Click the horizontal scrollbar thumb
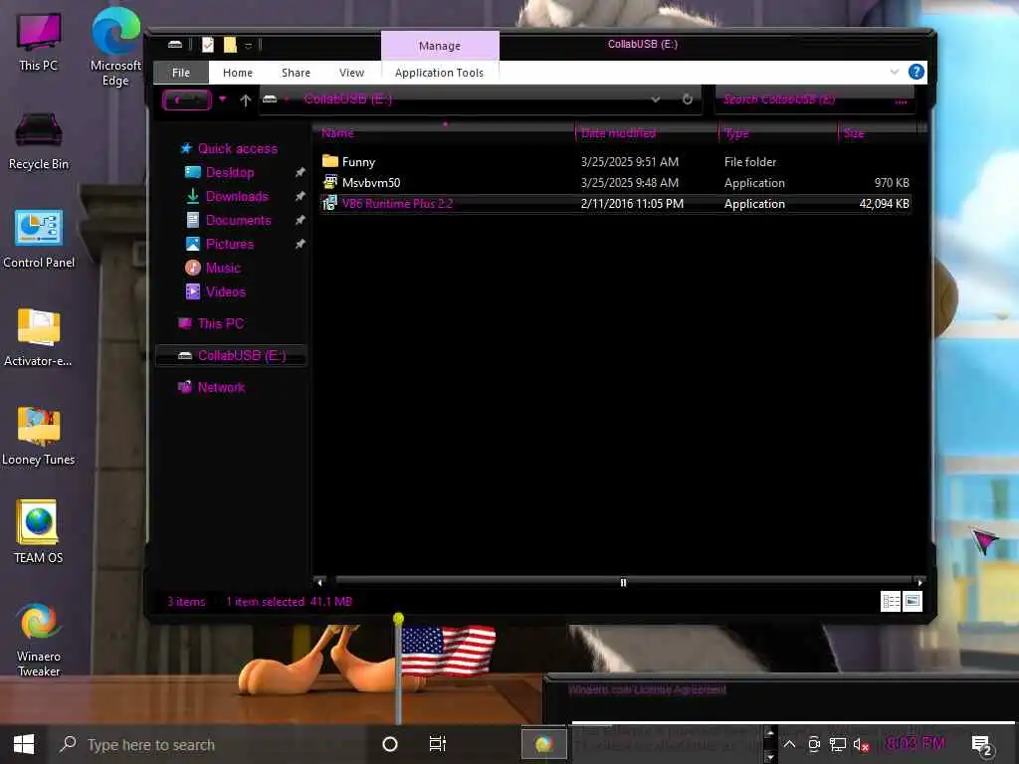The width and height of the screenshot is (1019, 764). click(x=623, y=582)
